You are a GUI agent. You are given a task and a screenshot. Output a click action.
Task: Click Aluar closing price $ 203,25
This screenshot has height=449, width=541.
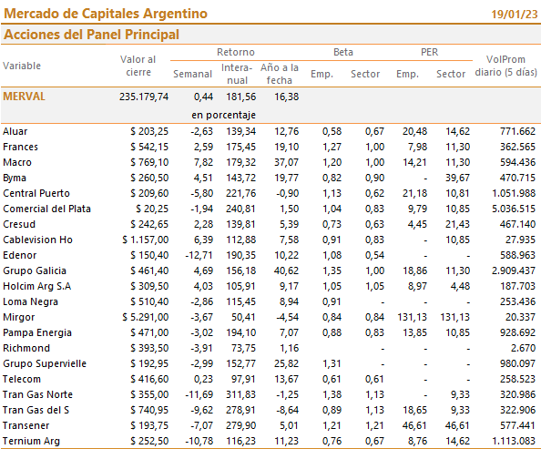coord(149,131)
